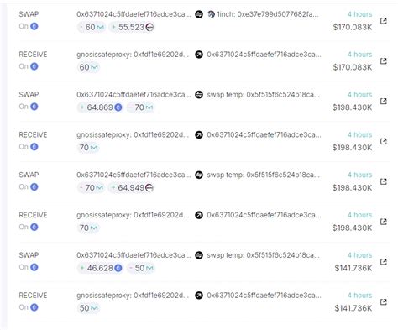Click the +64.949 token amount chip
Viewport: 398px width, 330px height.
(132, 187)
